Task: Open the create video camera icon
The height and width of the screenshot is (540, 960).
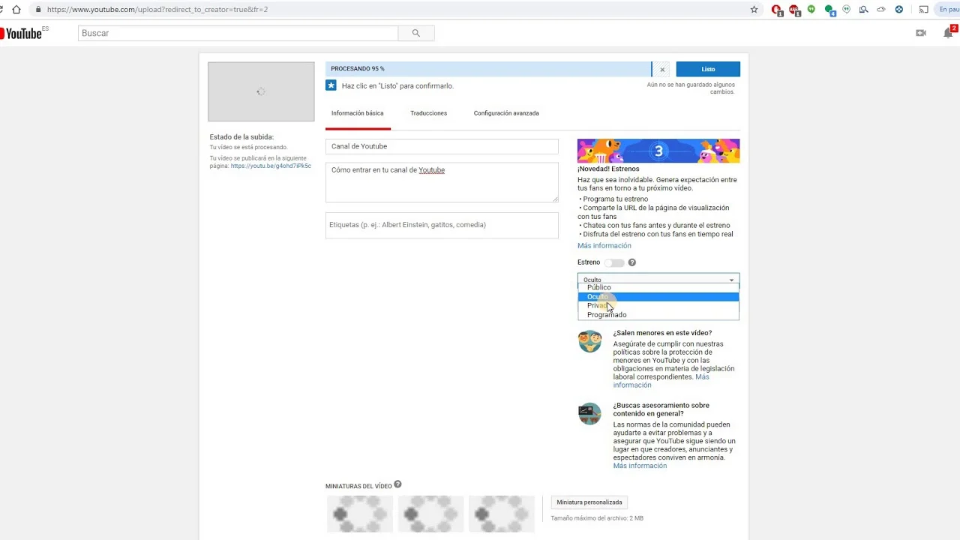Action: [x=921, y=33]
